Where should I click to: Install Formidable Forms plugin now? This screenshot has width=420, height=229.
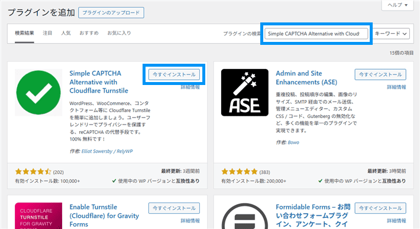380,208
